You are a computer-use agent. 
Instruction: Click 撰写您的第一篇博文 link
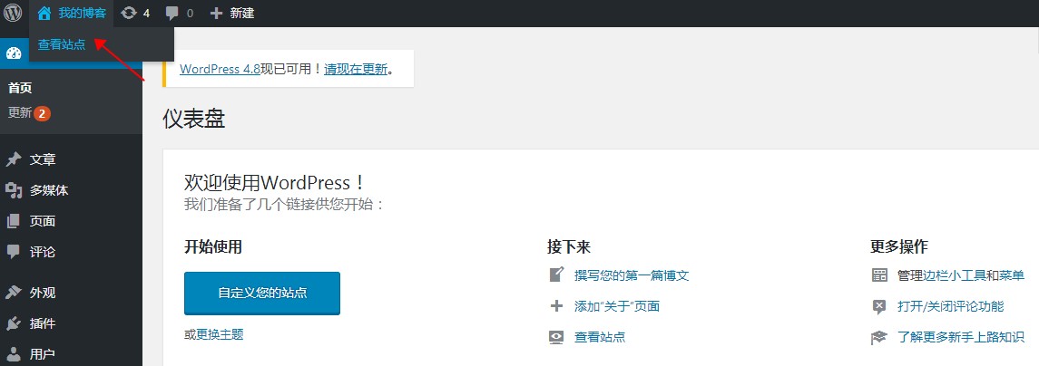pos(632,275)
